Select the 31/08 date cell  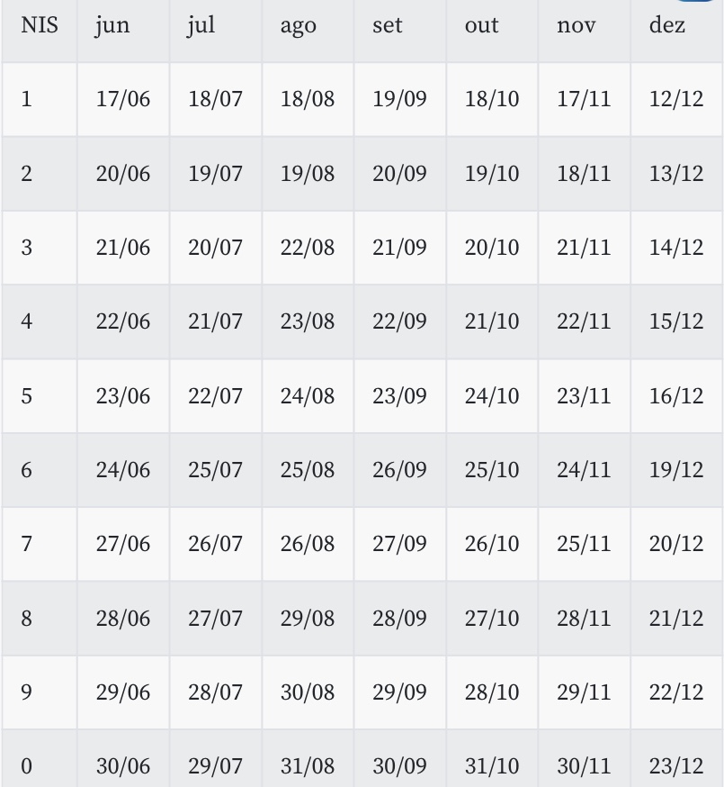pos(308,766)
